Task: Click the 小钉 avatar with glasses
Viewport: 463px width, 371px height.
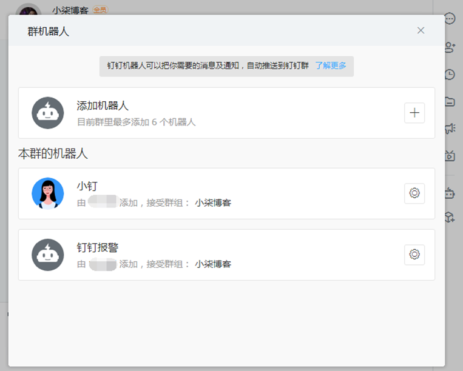Action: coord(48,193)
